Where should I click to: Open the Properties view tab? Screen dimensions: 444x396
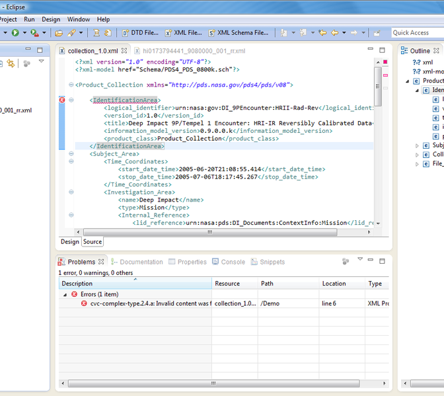coord(188,262)
